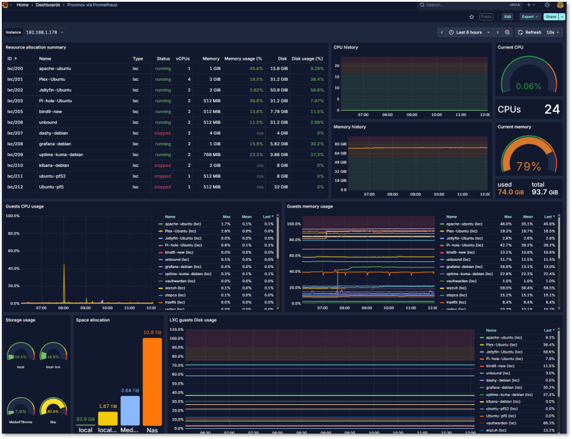
Task: Open the Dashboards breadcrumb item
Action: (x=47, y=5)
